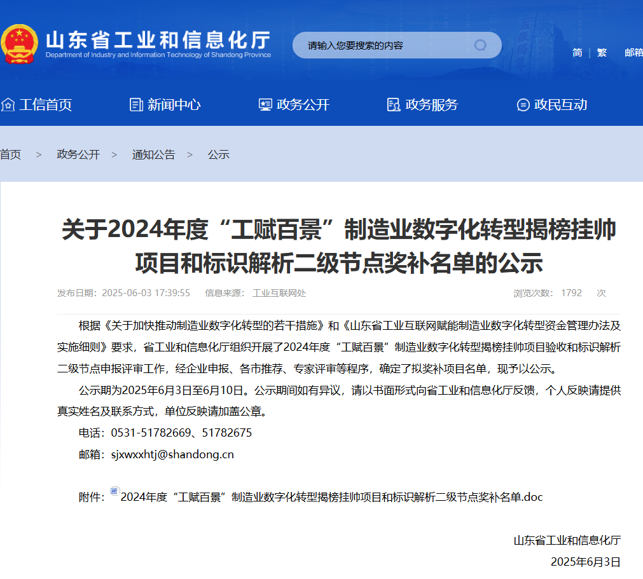Click the 工信首页 home icon
This screenshot has height=579, width=643.
tap(8, 105)
